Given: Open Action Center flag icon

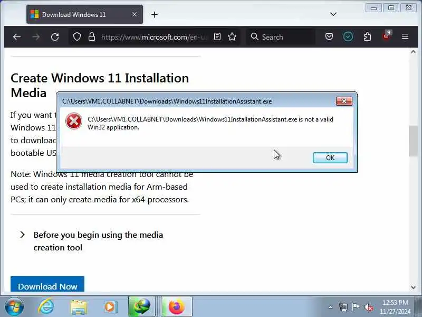Looking at the screenshot, I should (356, 306).
